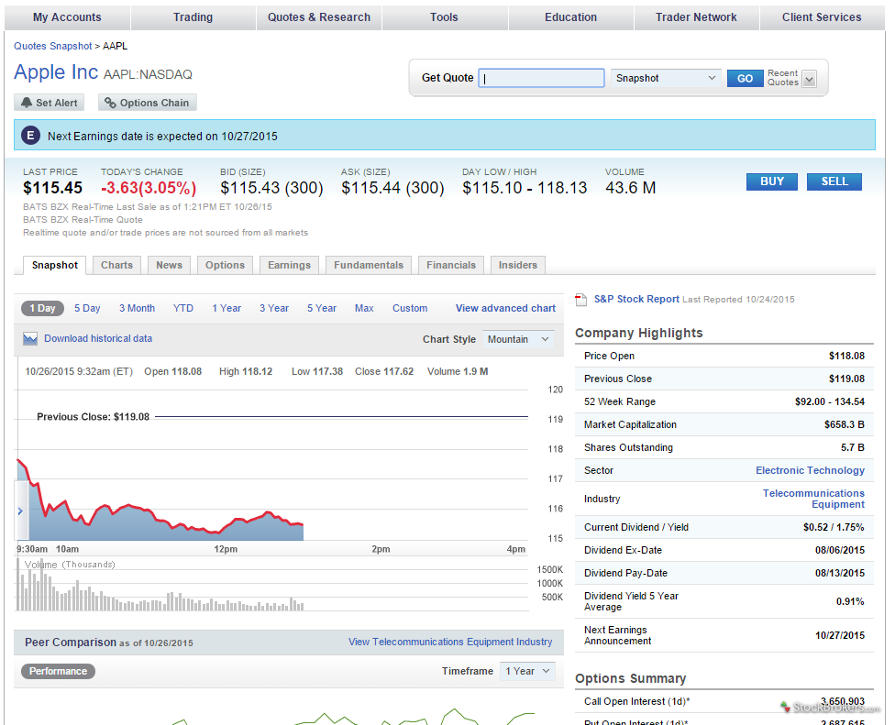Switch to the Insiders tab

pyautogui.click(x=518, y=265)
